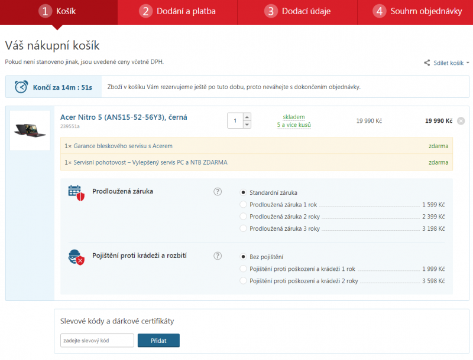The width and height of the screenshot is (473, 360).
Task: Click the Acer Nitro 5 laptop thumbnail
Action: tap(30, 130)
